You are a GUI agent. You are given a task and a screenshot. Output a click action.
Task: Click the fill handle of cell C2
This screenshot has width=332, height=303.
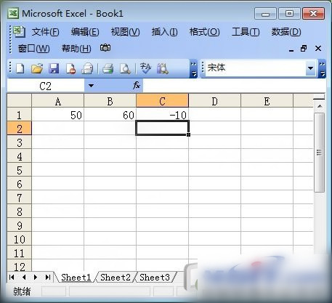coord(188,134)
